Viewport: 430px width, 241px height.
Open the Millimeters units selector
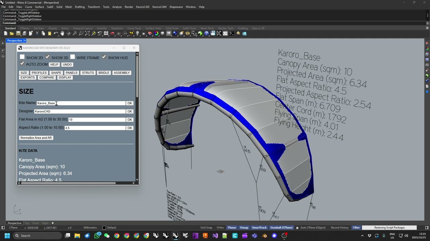90,228
